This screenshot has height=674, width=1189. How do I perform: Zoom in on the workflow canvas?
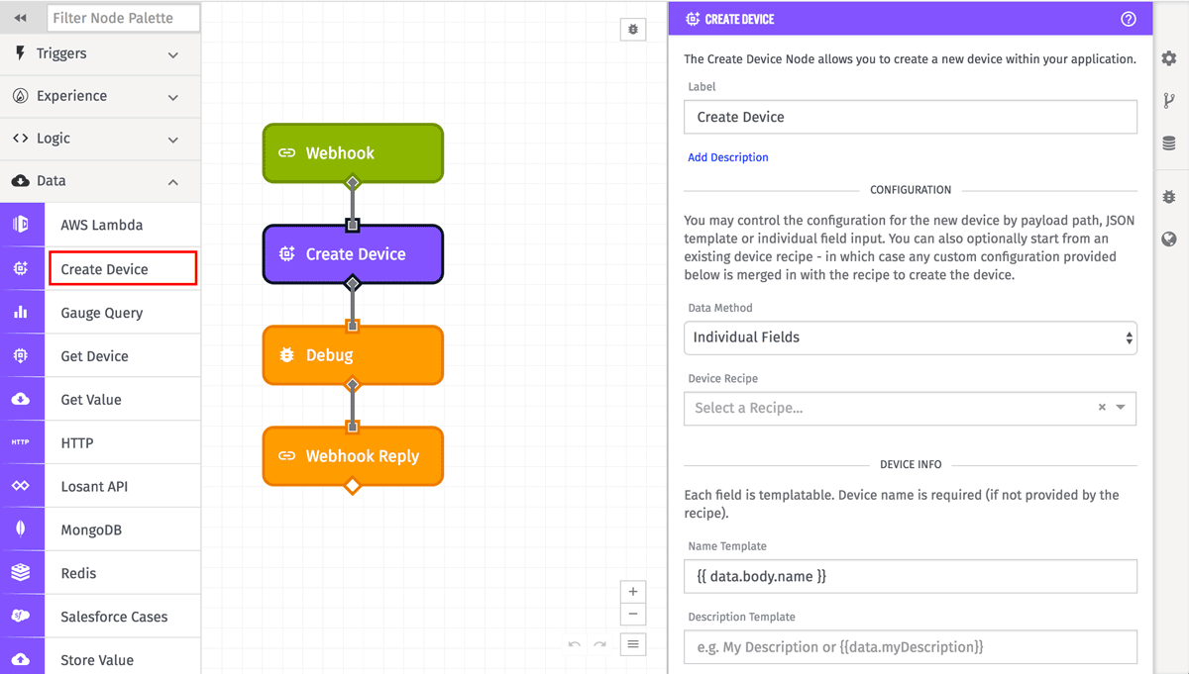tap(633, 591)
